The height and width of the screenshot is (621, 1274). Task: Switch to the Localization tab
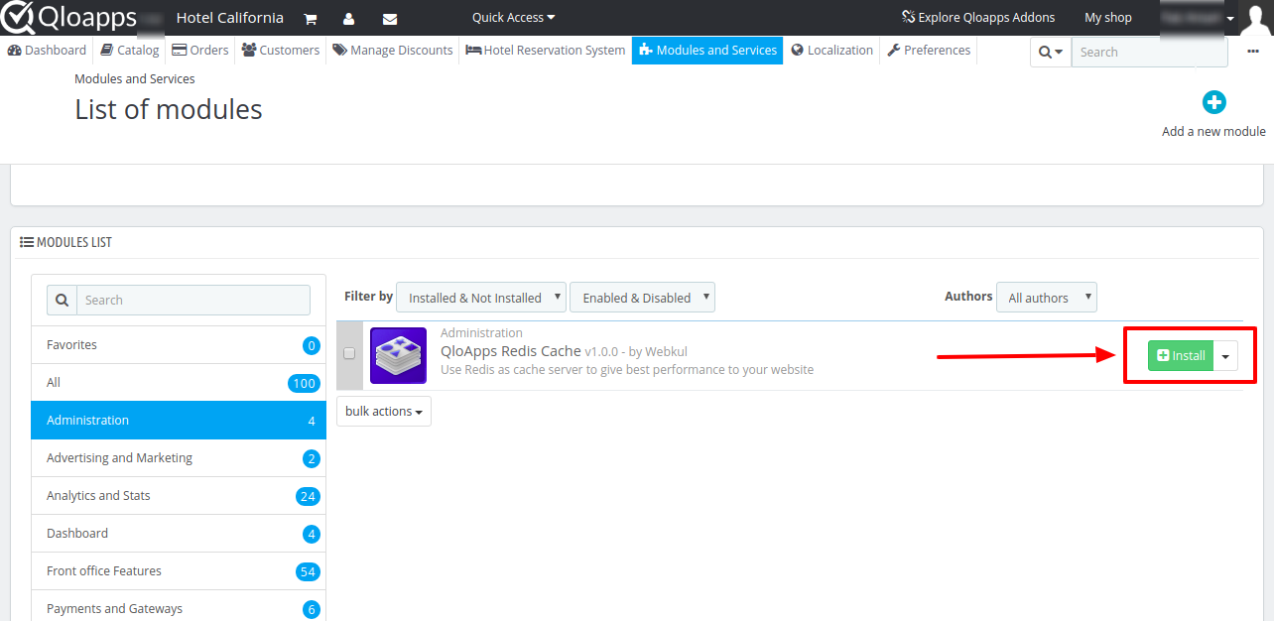(831, 50)
